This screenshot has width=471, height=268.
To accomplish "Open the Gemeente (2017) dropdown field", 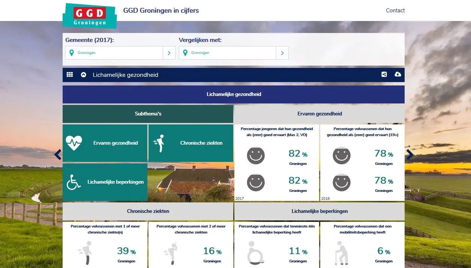I will click(114, 53).
